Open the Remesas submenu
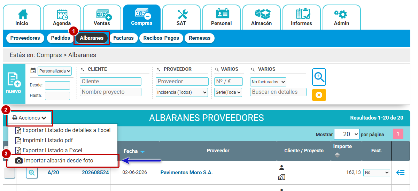Viewport: 418px width, 191px height. 200,38
